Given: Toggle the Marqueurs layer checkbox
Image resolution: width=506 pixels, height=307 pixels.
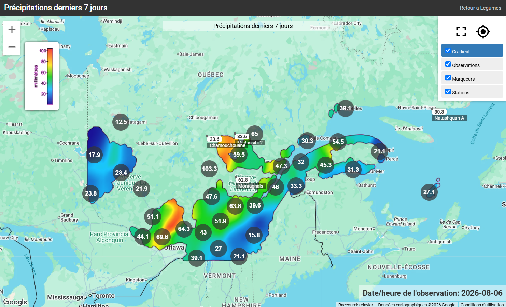Looking at the screenshot, I should click(x=448, y=78).
